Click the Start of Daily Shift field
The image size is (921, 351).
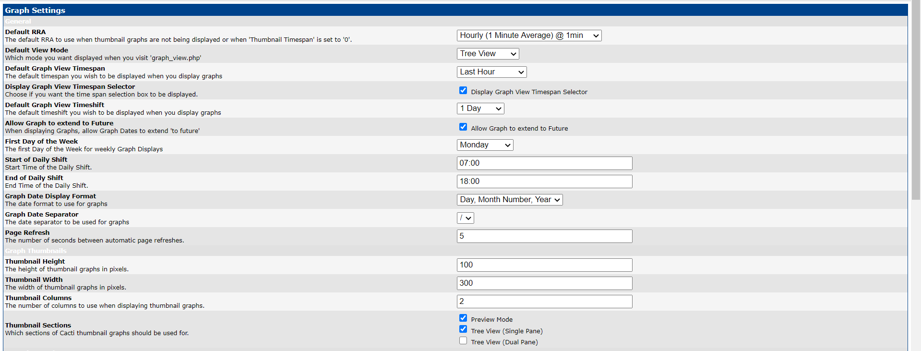[x=544, y=163]
